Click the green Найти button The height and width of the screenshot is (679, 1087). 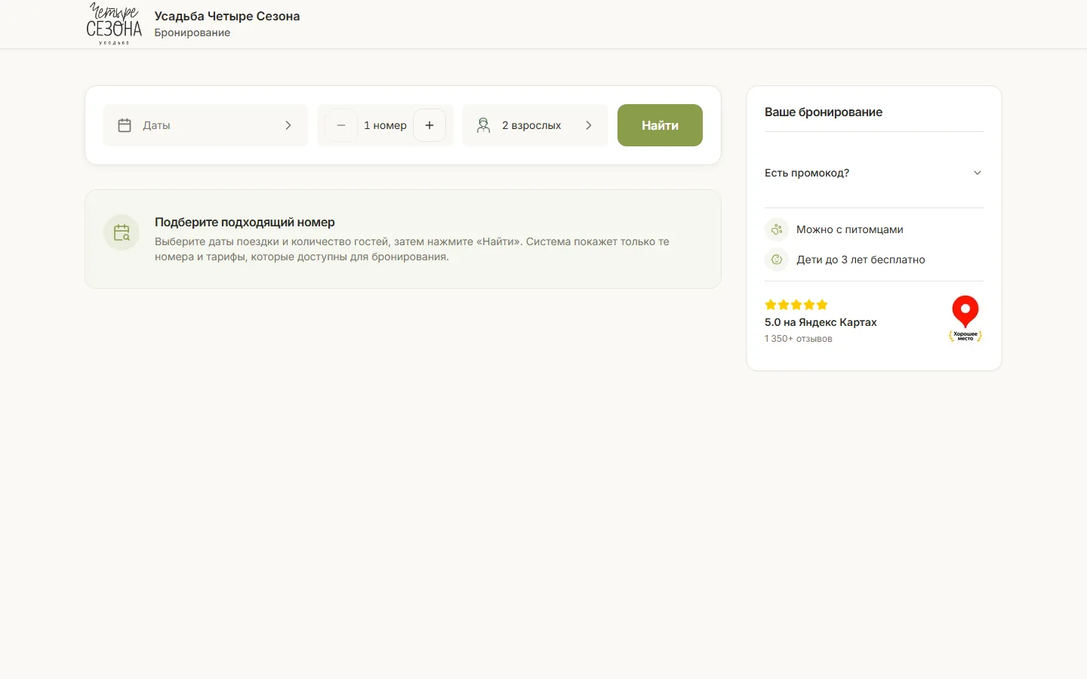pos(660,125)
